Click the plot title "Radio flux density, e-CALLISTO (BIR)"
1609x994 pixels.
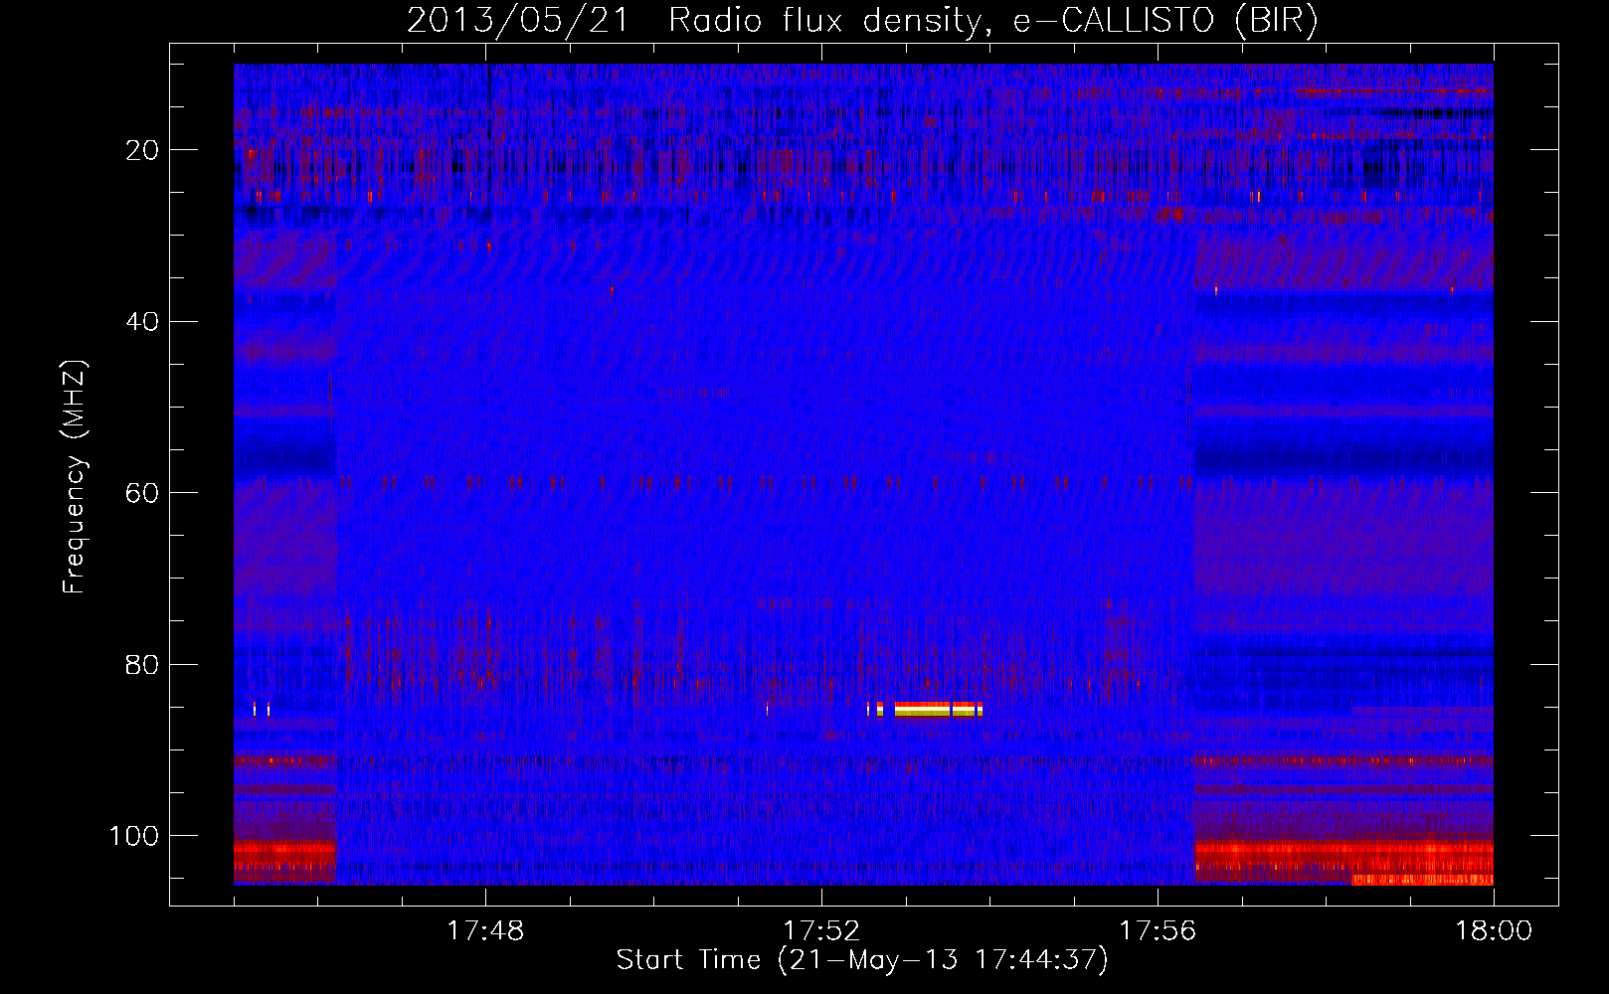pyautogui.click(x=992, y=21)
